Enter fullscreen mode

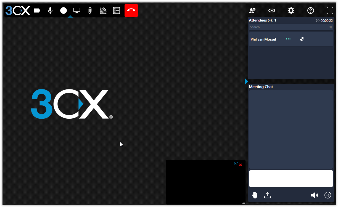(330, 10)
